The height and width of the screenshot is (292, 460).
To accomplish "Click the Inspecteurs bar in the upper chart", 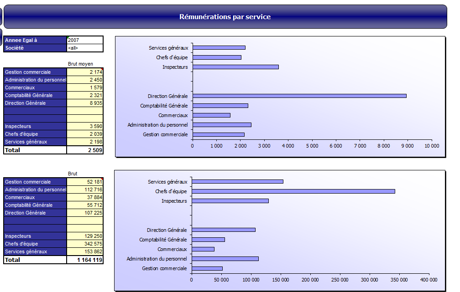I will 235,67.
